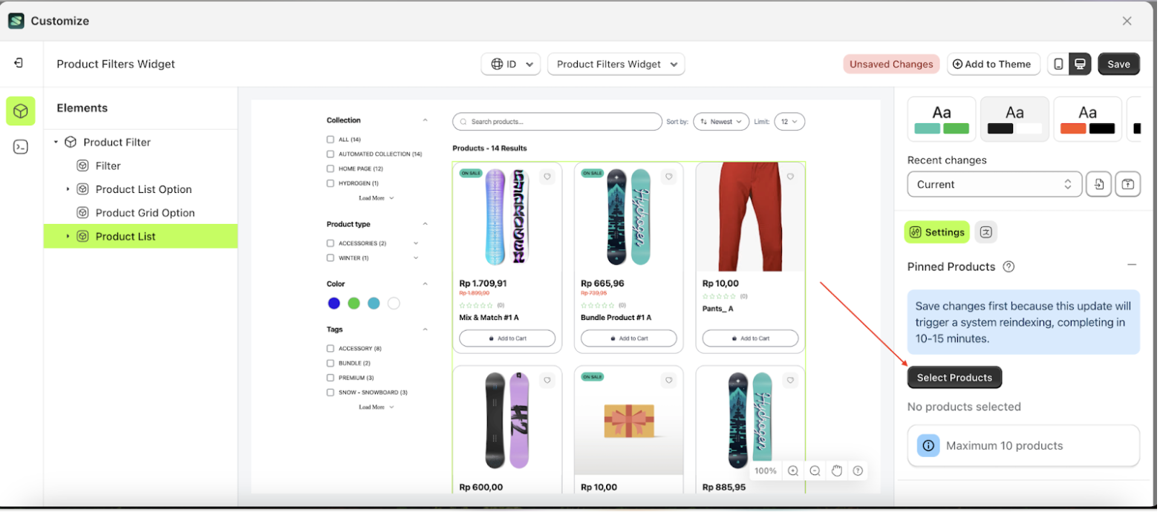
Task: Click the zoom in magnifier icon
Action: pyautogui.click(x=793, y=471)
